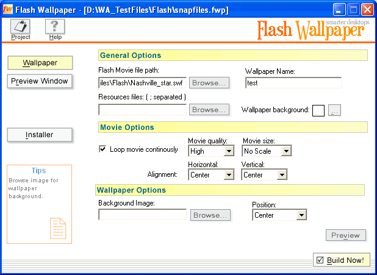Image resolution: width=377 pixels, height=275 pixels.
Task: Click the Flash Wallpaper title bar app icon
Action: pos(8,10)
